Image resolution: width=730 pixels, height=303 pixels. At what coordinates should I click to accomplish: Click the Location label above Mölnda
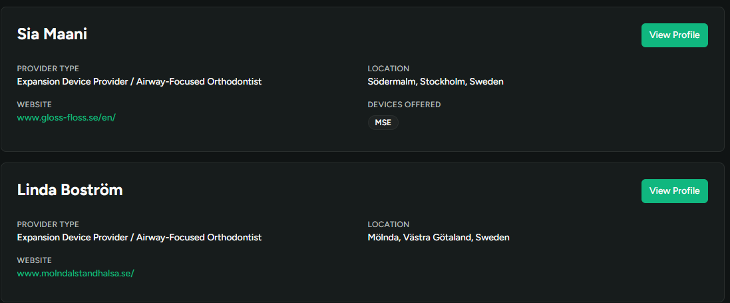tap(388, 224)
